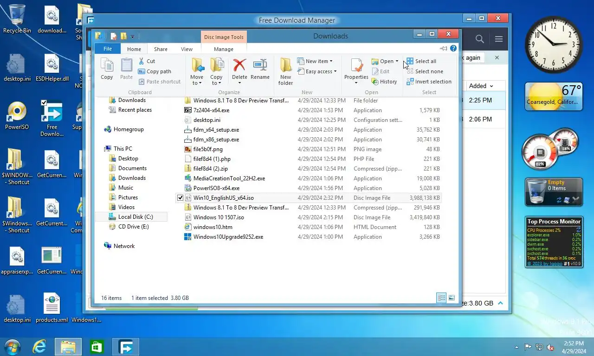Switch to large icons view in status bar
The height and width of the screenshot is (356, 594).
click(452, 298)
